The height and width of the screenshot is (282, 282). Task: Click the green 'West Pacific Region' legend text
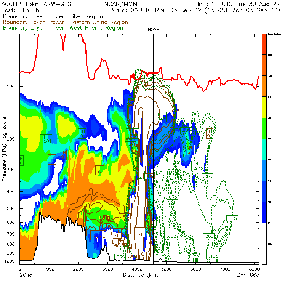click(x=96, y=28)
